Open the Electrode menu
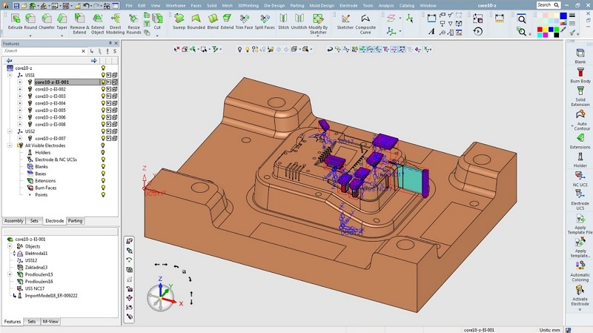593x333 pixels. pos(348,5)
